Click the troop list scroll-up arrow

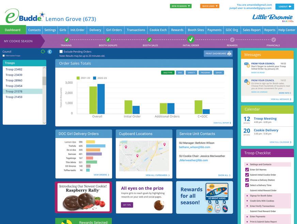pos(44,68)
